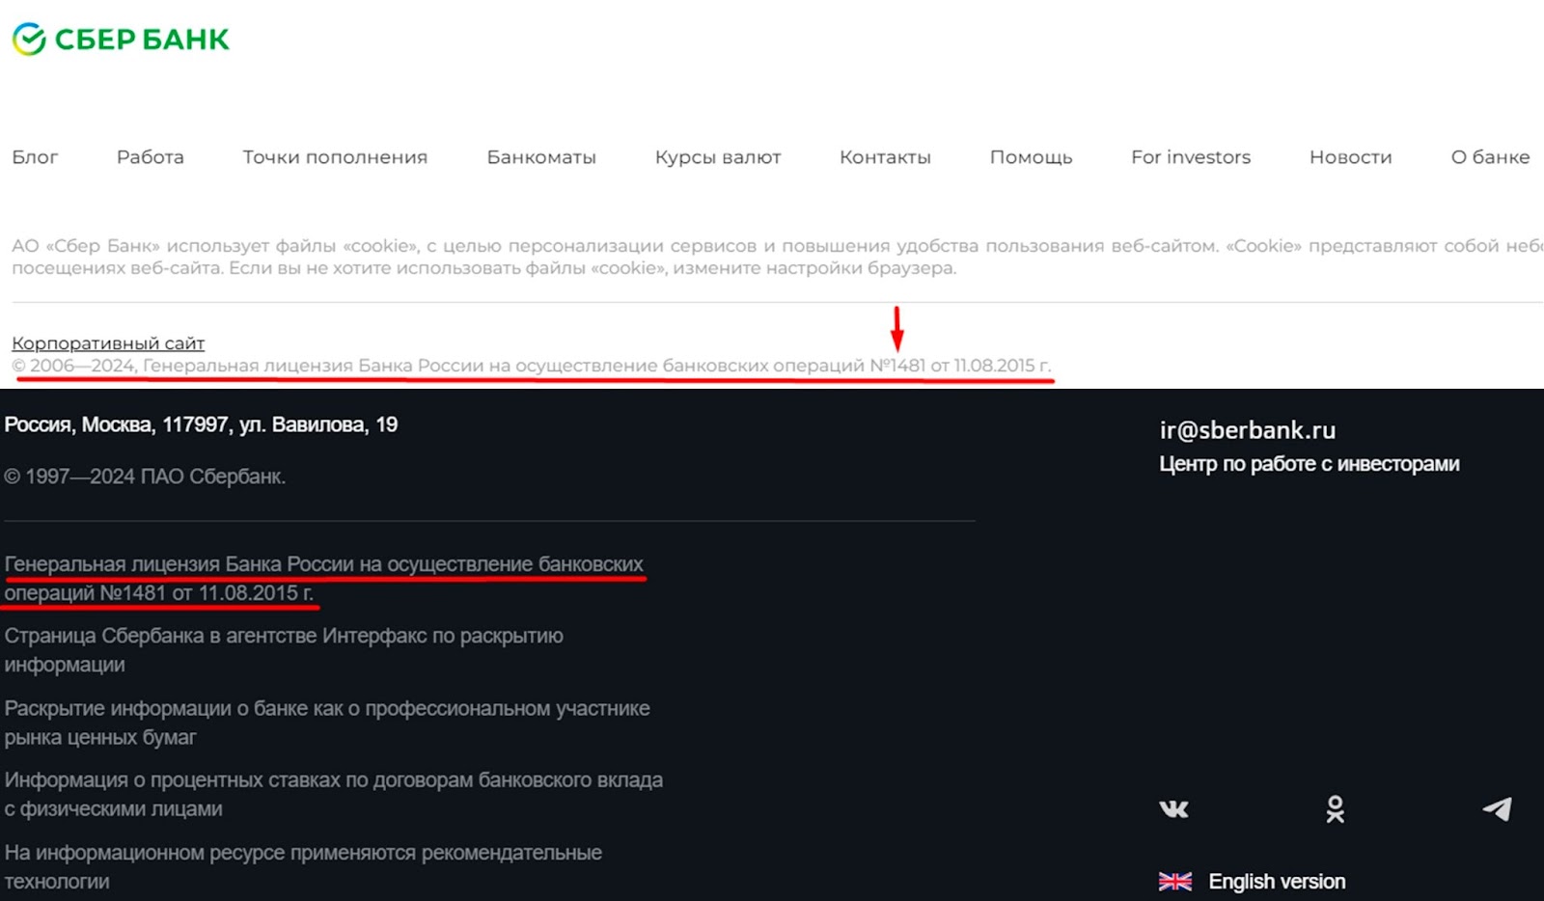Open Информация о процентных ставках link
This screenshot has height=901, width=1544.
(x=333, y=794)
